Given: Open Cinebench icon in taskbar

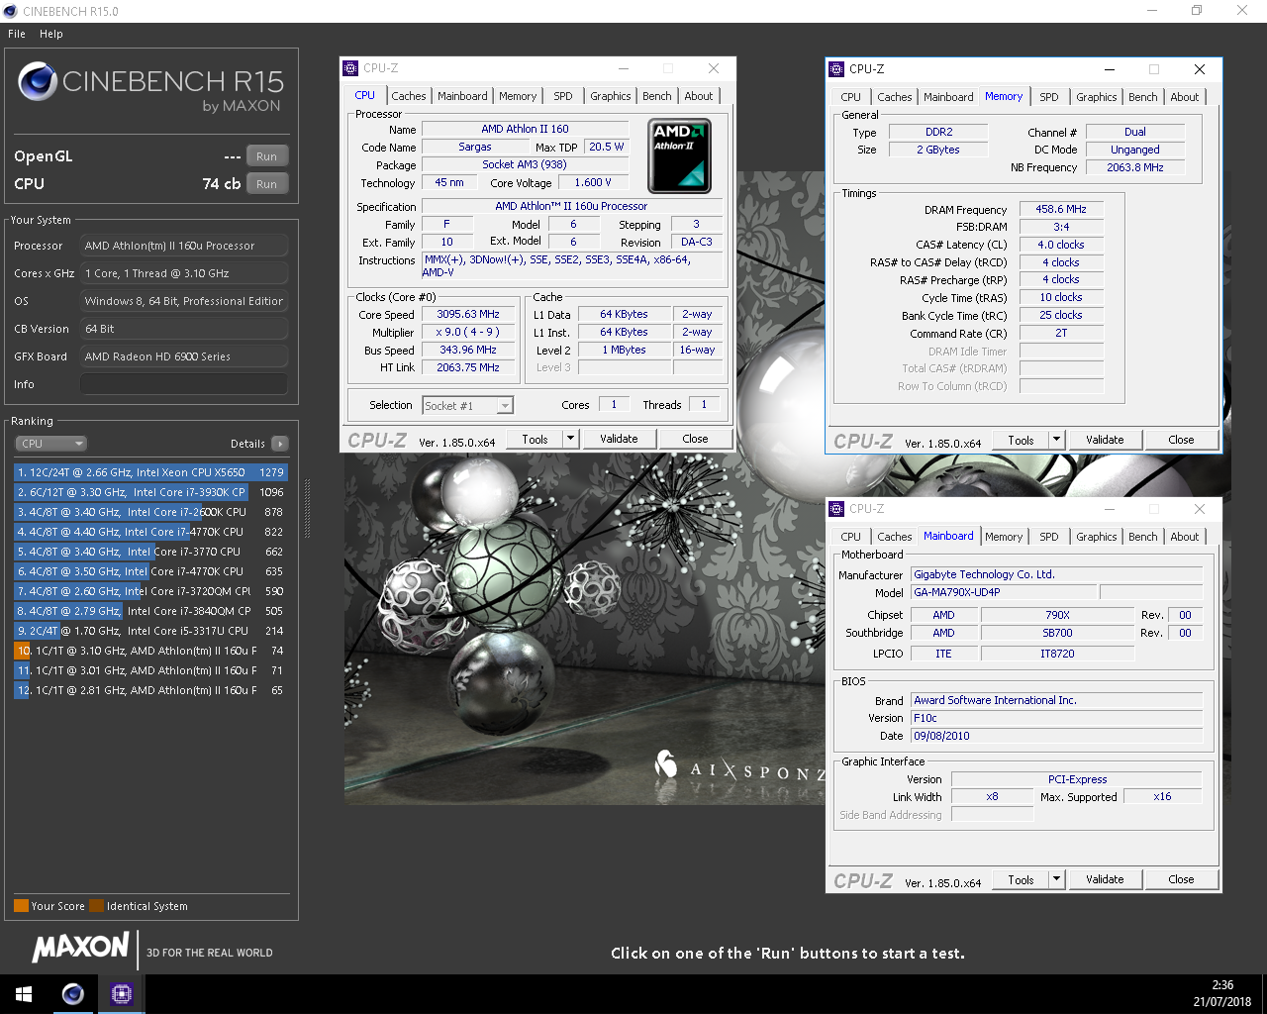Looking at the screenshot, I should click(72, 994).
